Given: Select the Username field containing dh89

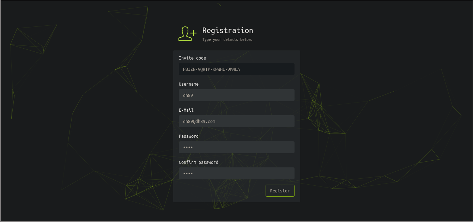Looking at the screenshot, I should 237,95.
